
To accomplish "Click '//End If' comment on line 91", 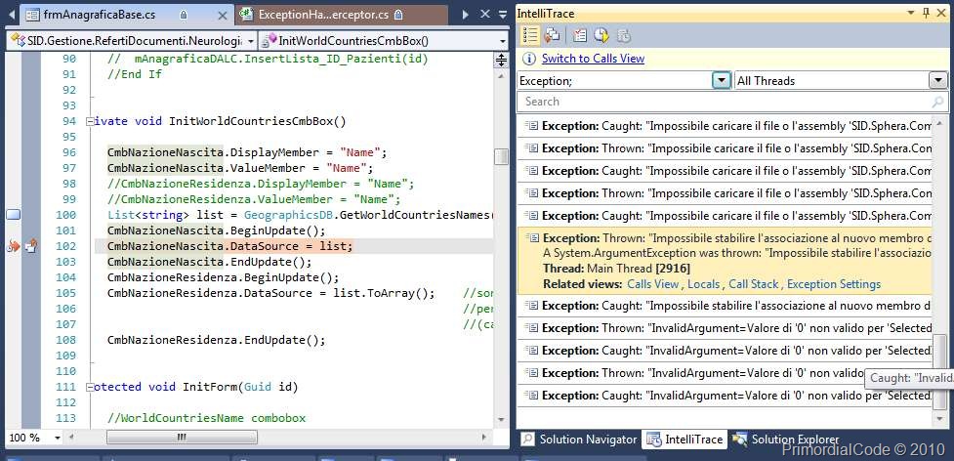I will point(135,74).
